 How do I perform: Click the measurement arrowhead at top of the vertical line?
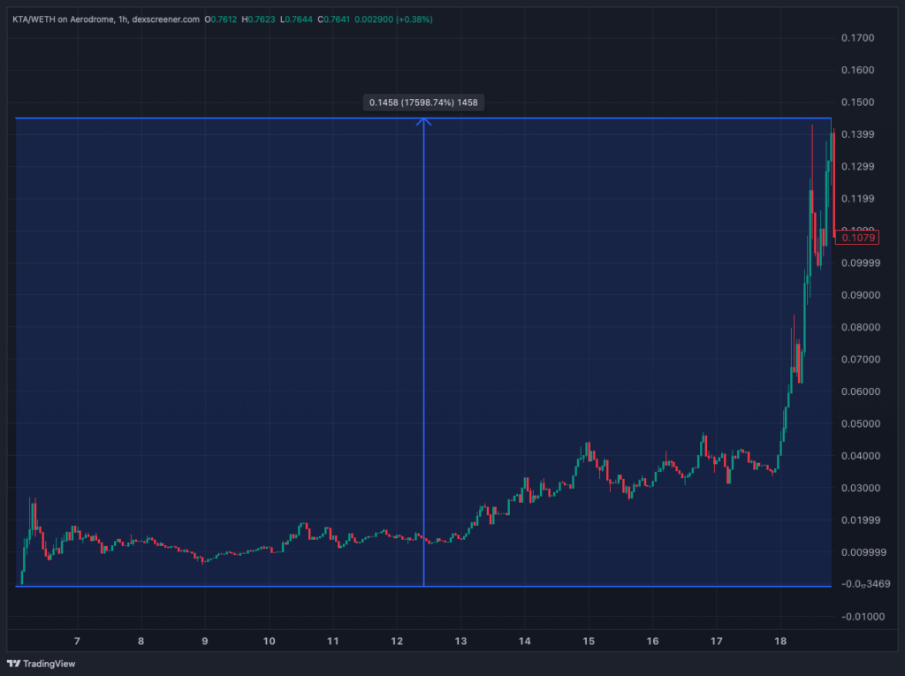(423, 121)
